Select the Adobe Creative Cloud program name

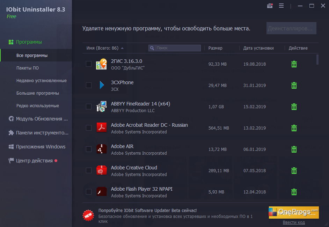click(134, 168)
